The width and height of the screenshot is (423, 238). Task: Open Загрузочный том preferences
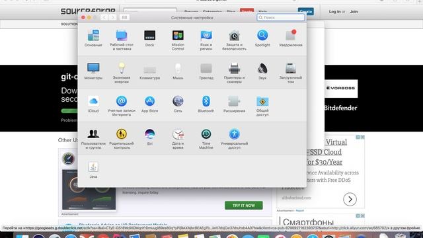click(291, 73)
